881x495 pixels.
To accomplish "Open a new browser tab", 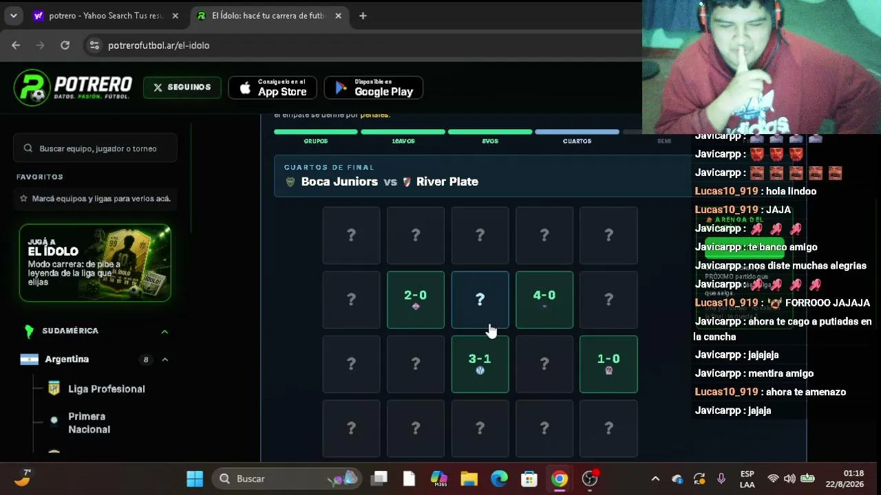I will tap(363, 16).
